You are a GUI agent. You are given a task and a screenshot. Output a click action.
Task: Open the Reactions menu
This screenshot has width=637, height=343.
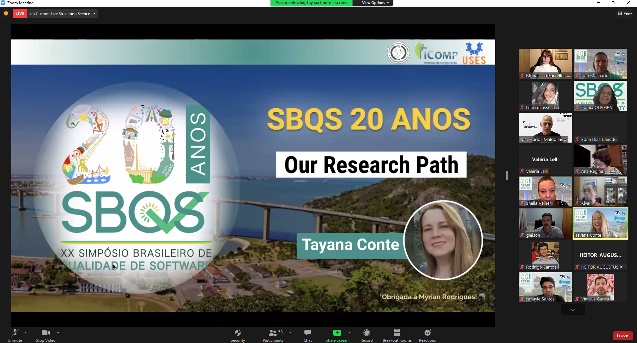[x=427, y=335]
